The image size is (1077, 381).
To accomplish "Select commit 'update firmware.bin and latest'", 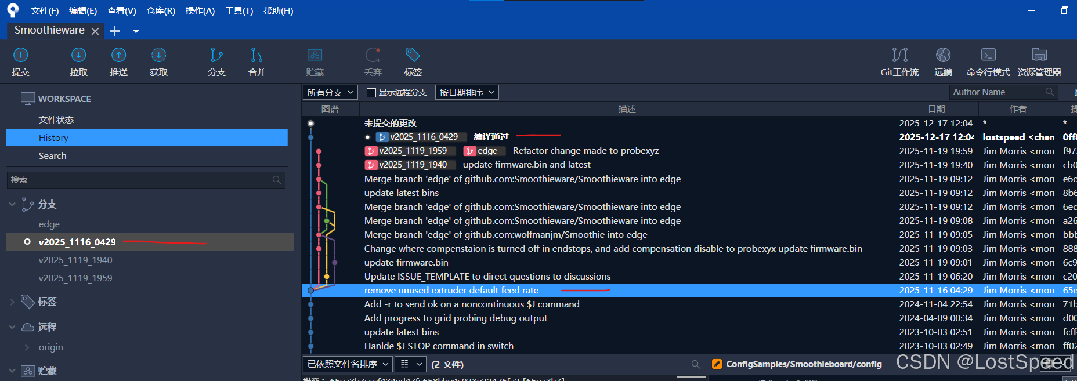I will coord(689,165).
